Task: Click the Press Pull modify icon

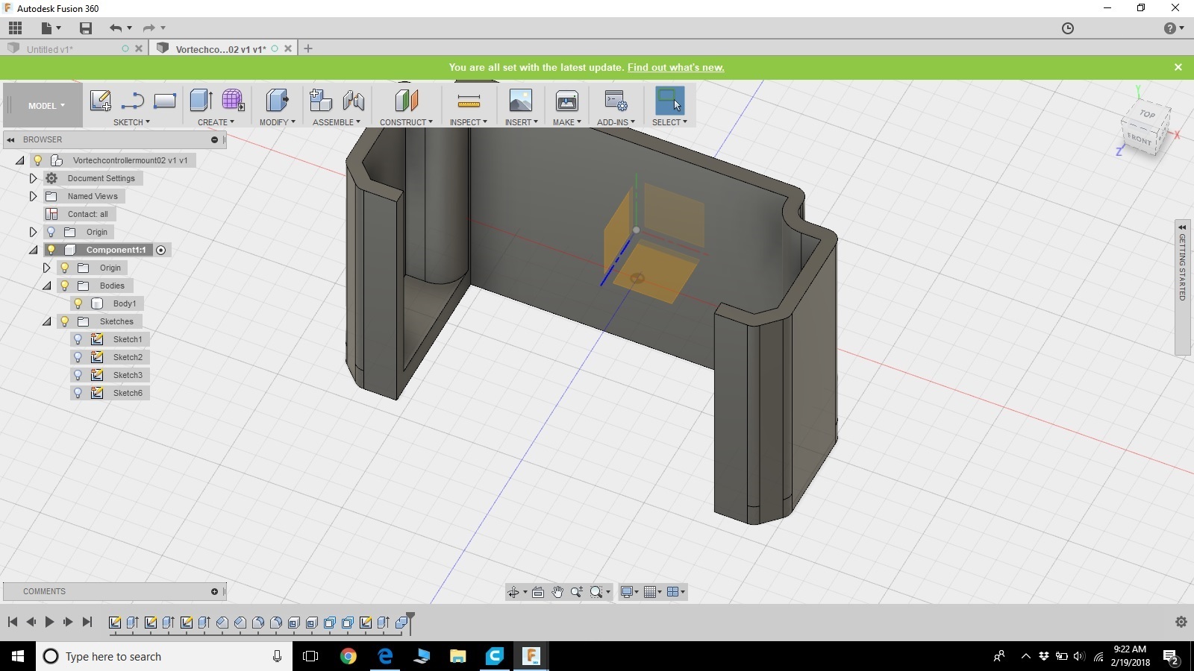Action: (277, 100)
